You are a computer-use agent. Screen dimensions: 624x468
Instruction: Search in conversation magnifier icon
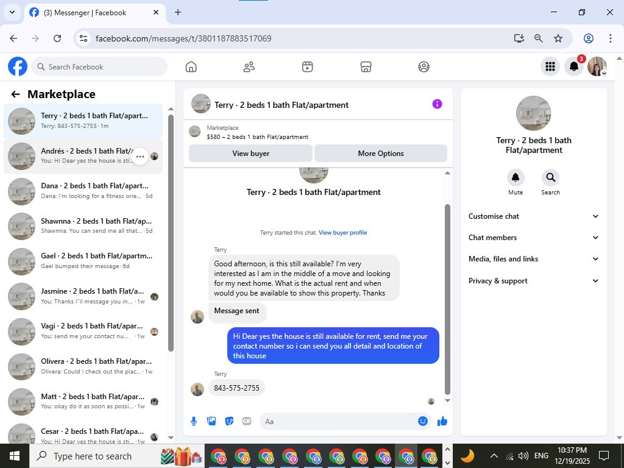[x=550, y=177]
